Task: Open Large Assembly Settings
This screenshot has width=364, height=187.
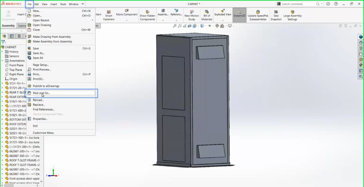Action: (292, 12)
